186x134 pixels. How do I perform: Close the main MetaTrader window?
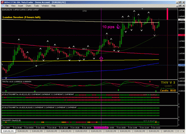point(183,2)
